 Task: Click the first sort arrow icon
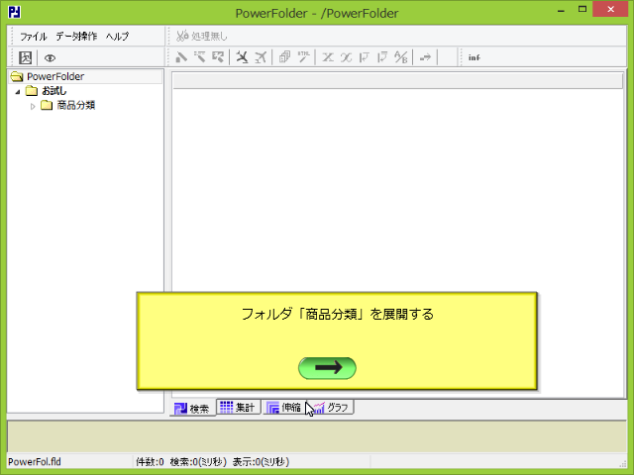pyautogui.click(x=365, y=57)
